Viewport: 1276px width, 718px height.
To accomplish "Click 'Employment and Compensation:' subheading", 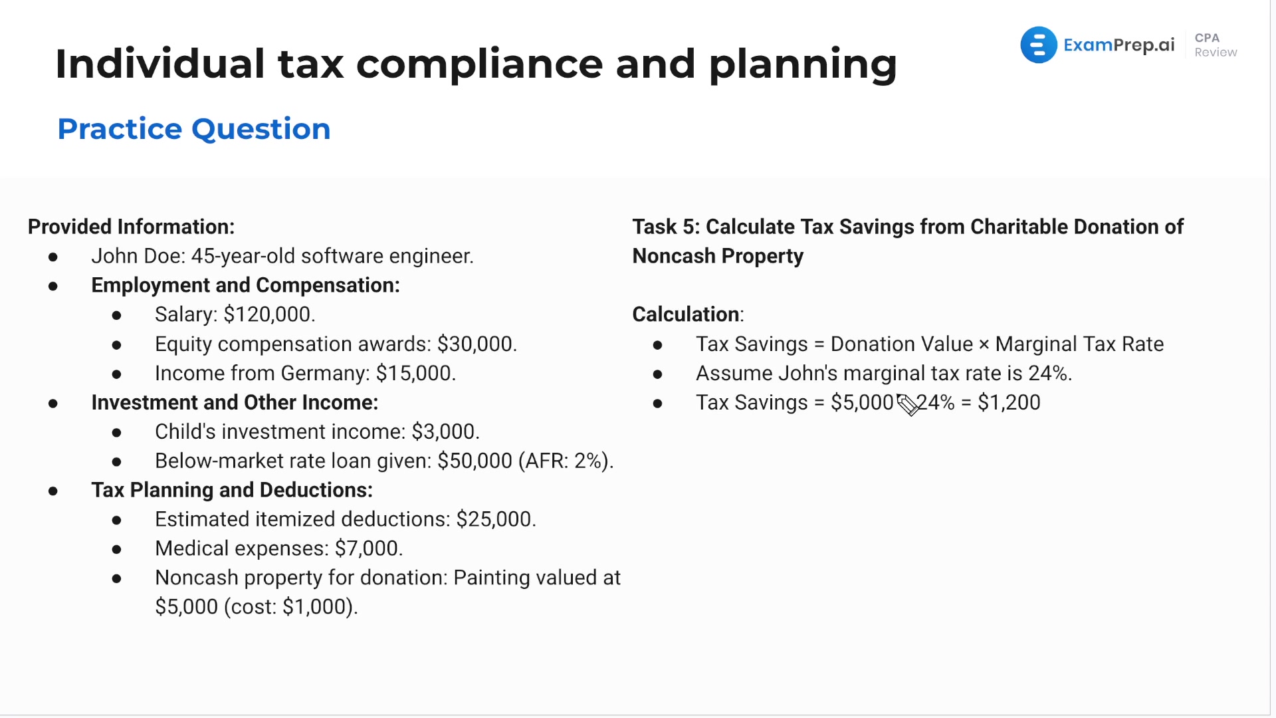I will 245,285.
